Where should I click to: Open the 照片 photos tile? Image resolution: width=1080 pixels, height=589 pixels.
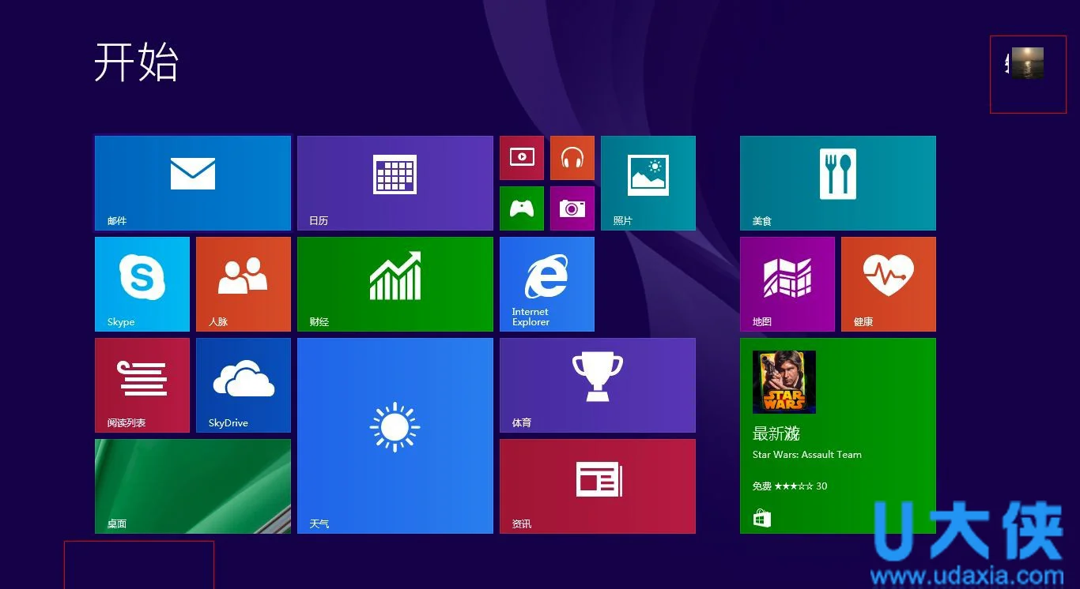(648, 182)
